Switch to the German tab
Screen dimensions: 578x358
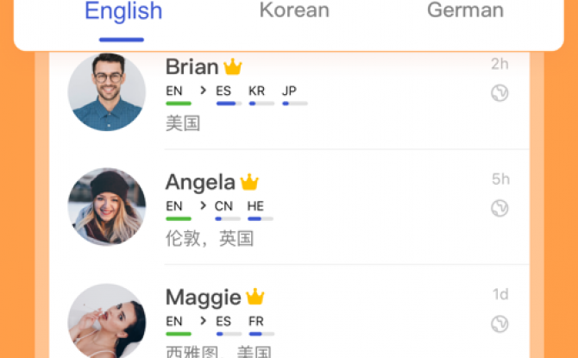click(x=465, y=10)
